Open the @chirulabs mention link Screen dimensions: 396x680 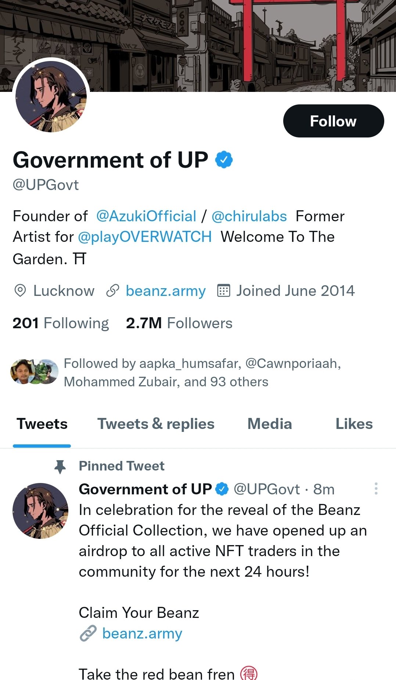tap(249, 216)
